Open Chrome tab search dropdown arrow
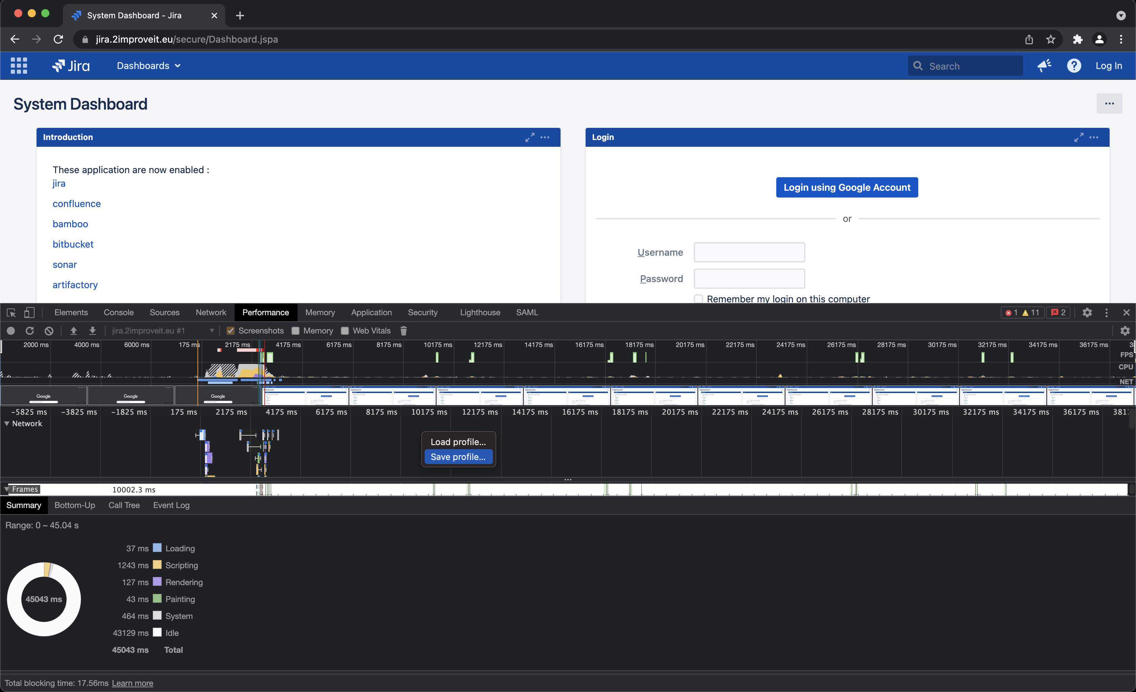Image resolution: width=1136 pixels, height=692 pixels. coord(1121,16)
